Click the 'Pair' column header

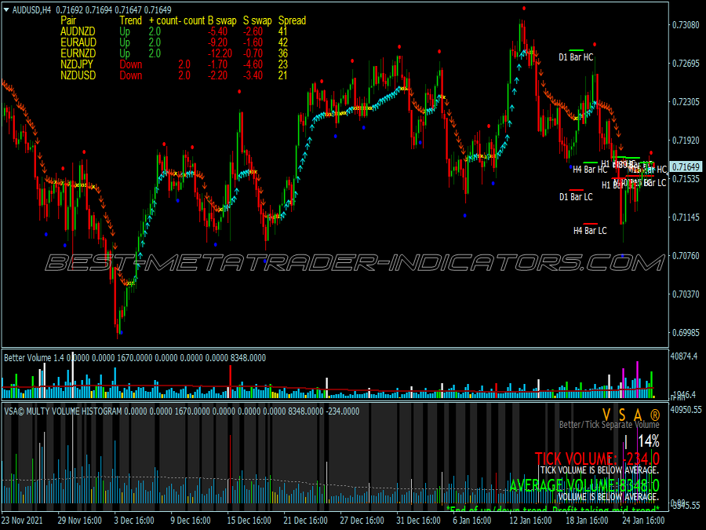click(68, 20)
